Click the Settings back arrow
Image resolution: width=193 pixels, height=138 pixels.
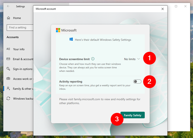[8, 6]
